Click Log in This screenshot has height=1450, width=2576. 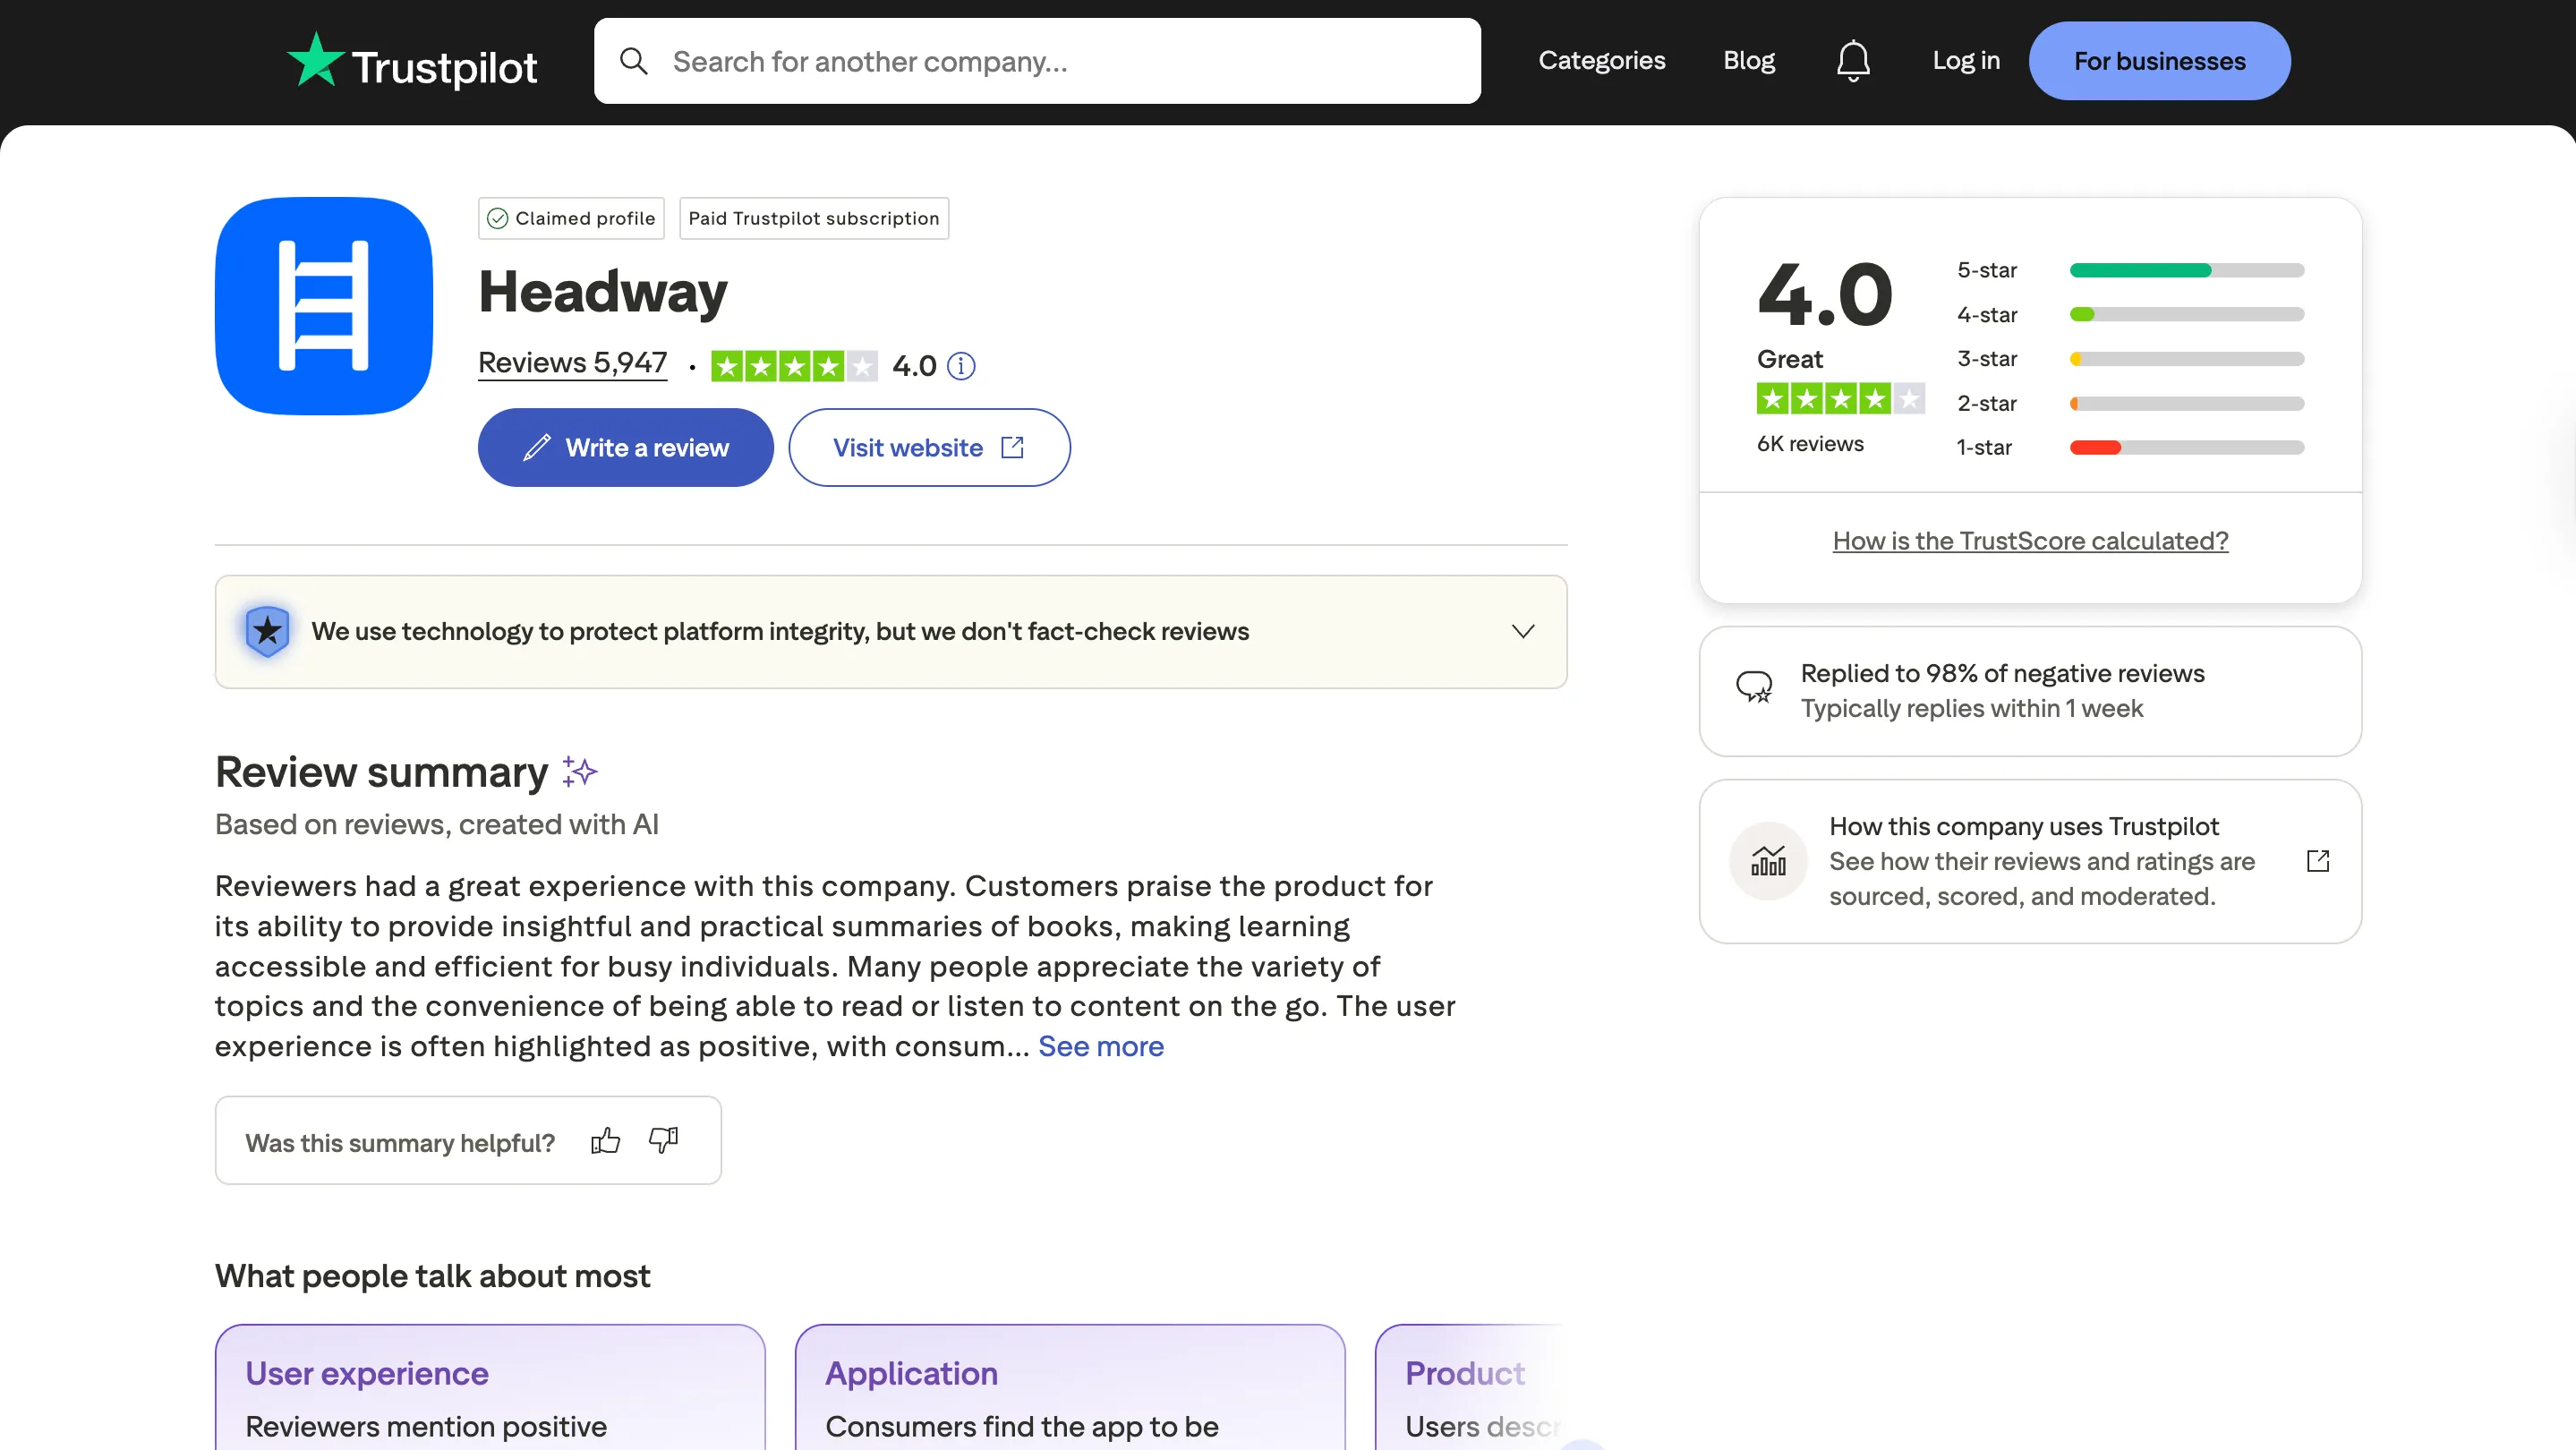point(1966,61)
